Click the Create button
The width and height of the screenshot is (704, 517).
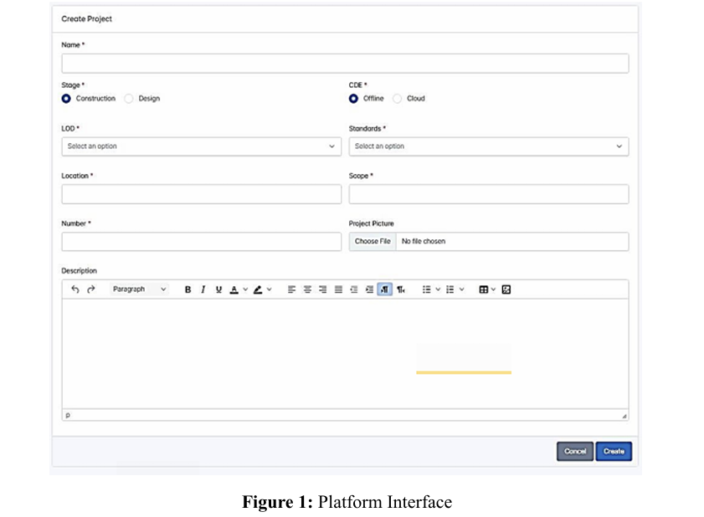pyautogui.click(x=614, y=452)
